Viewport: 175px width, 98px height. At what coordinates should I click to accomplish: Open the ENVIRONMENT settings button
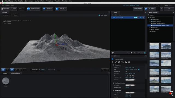pyautogui.click(x=34, y=9)
